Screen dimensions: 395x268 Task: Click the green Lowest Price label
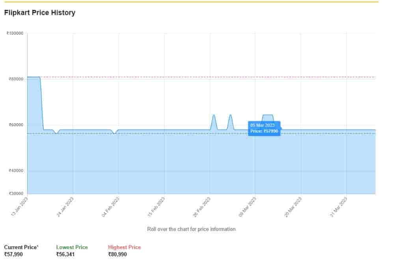click(x=72, y=247)
